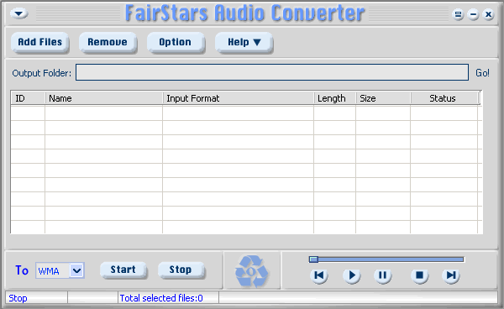The width and height of the screenshot is (504, 309).
Task: Expand the WMA output format dropdown
Action: click(x=76, y=270)
